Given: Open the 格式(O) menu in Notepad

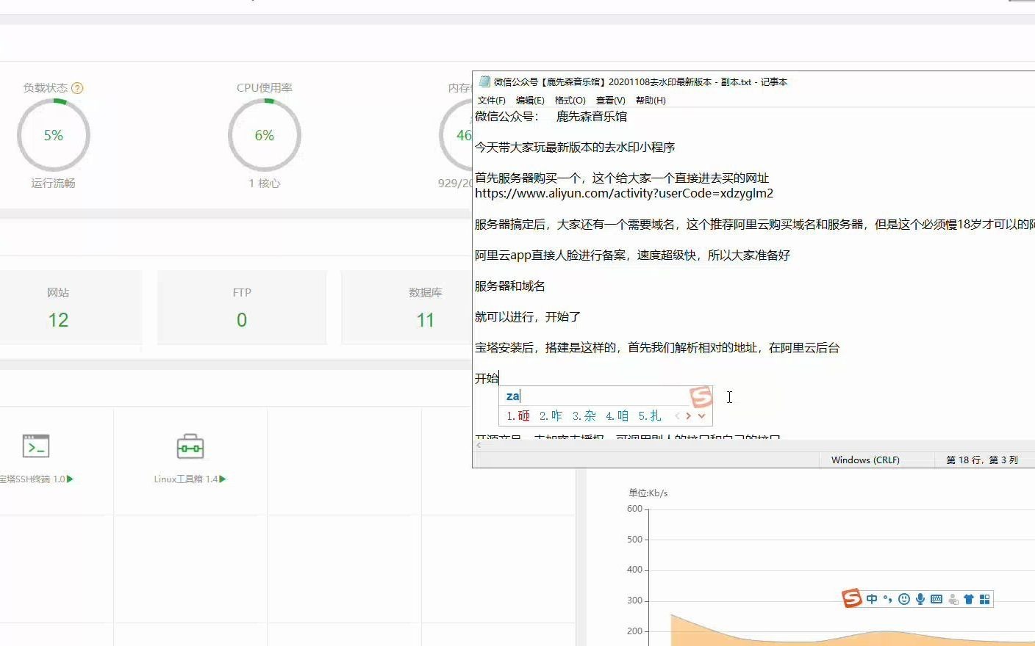Looking at the screenshot, I should 570,101.
